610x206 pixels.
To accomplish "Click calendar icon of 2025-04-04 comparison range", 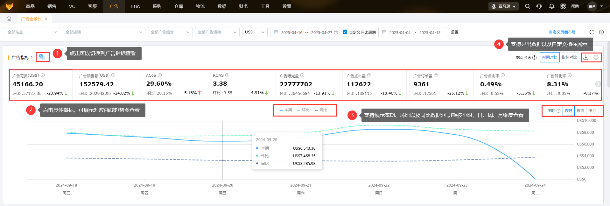I will [x=384, y=32].
